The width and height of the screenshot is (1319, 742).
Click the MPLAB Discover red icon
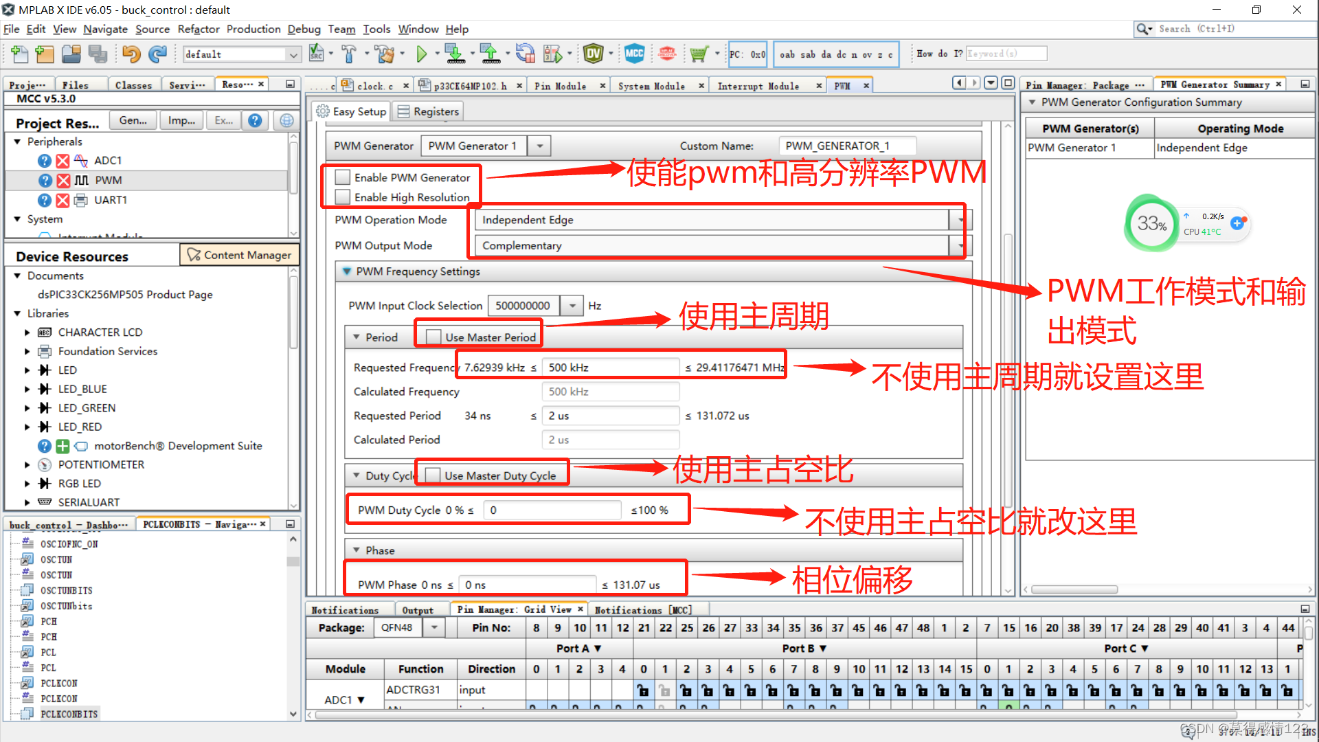click(x=666, y=54)
